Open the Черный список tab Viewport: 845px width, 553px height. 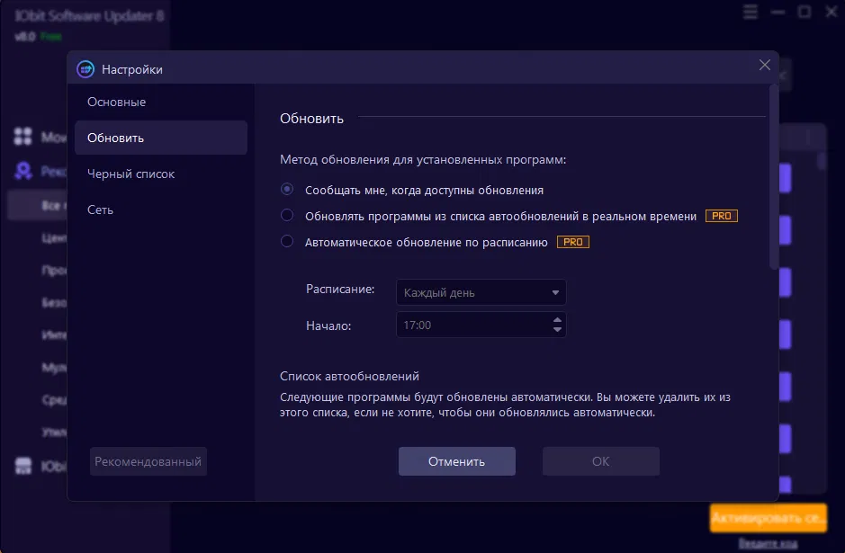(131, 174)
